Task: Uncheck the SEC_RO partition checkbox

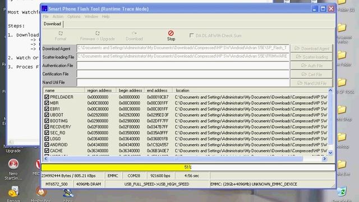Action: point(47,133)
